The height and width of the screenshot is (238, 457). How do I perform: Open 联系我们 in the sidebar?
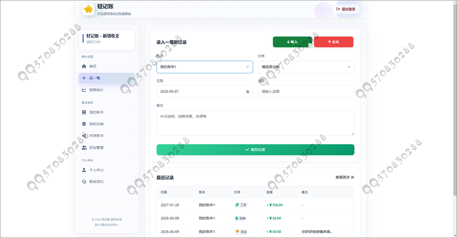click(x=106, y=181)
